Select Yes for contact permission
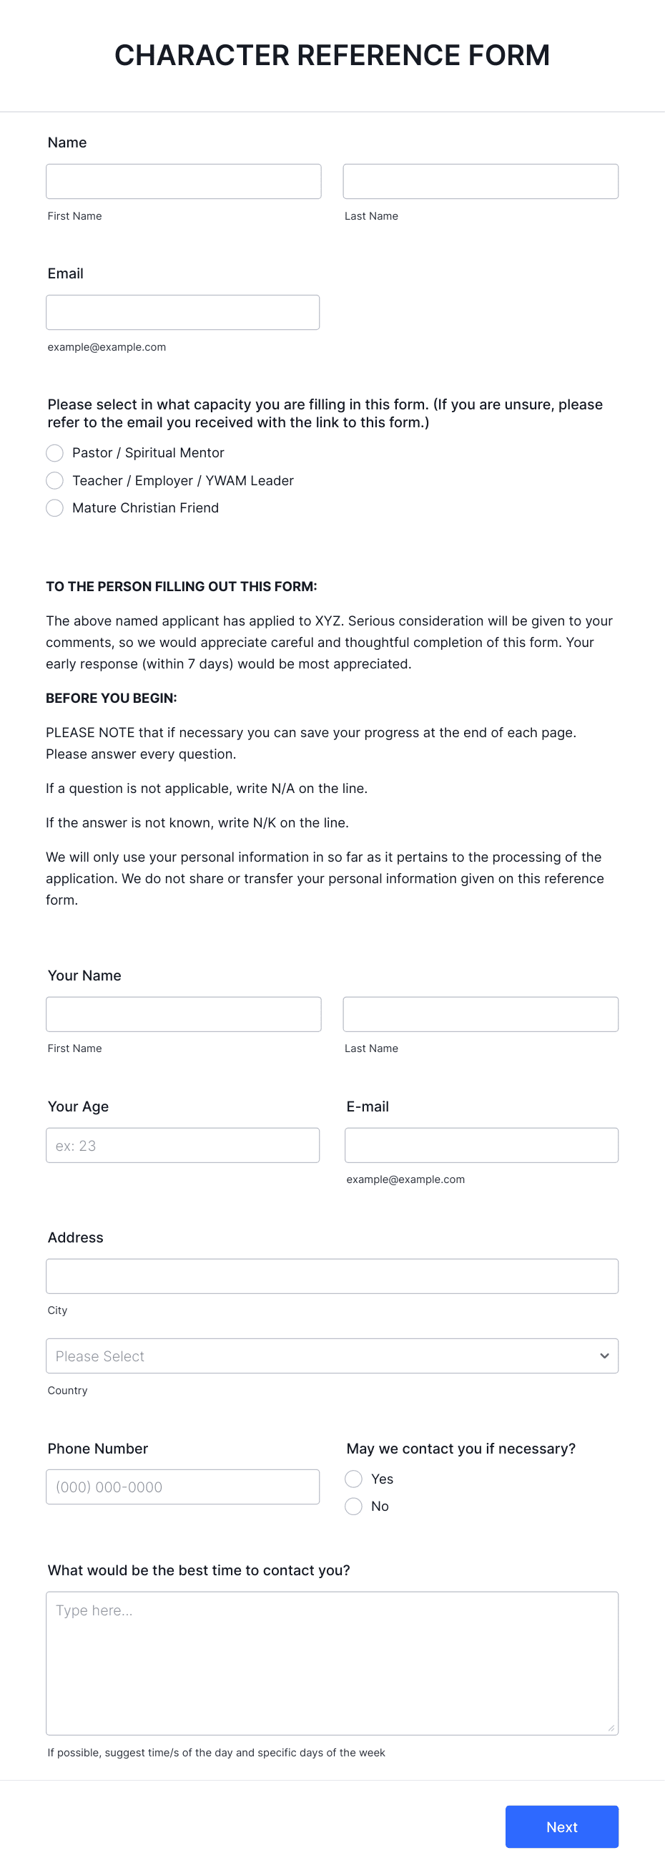665x1873 pixels. point(354,1478)
